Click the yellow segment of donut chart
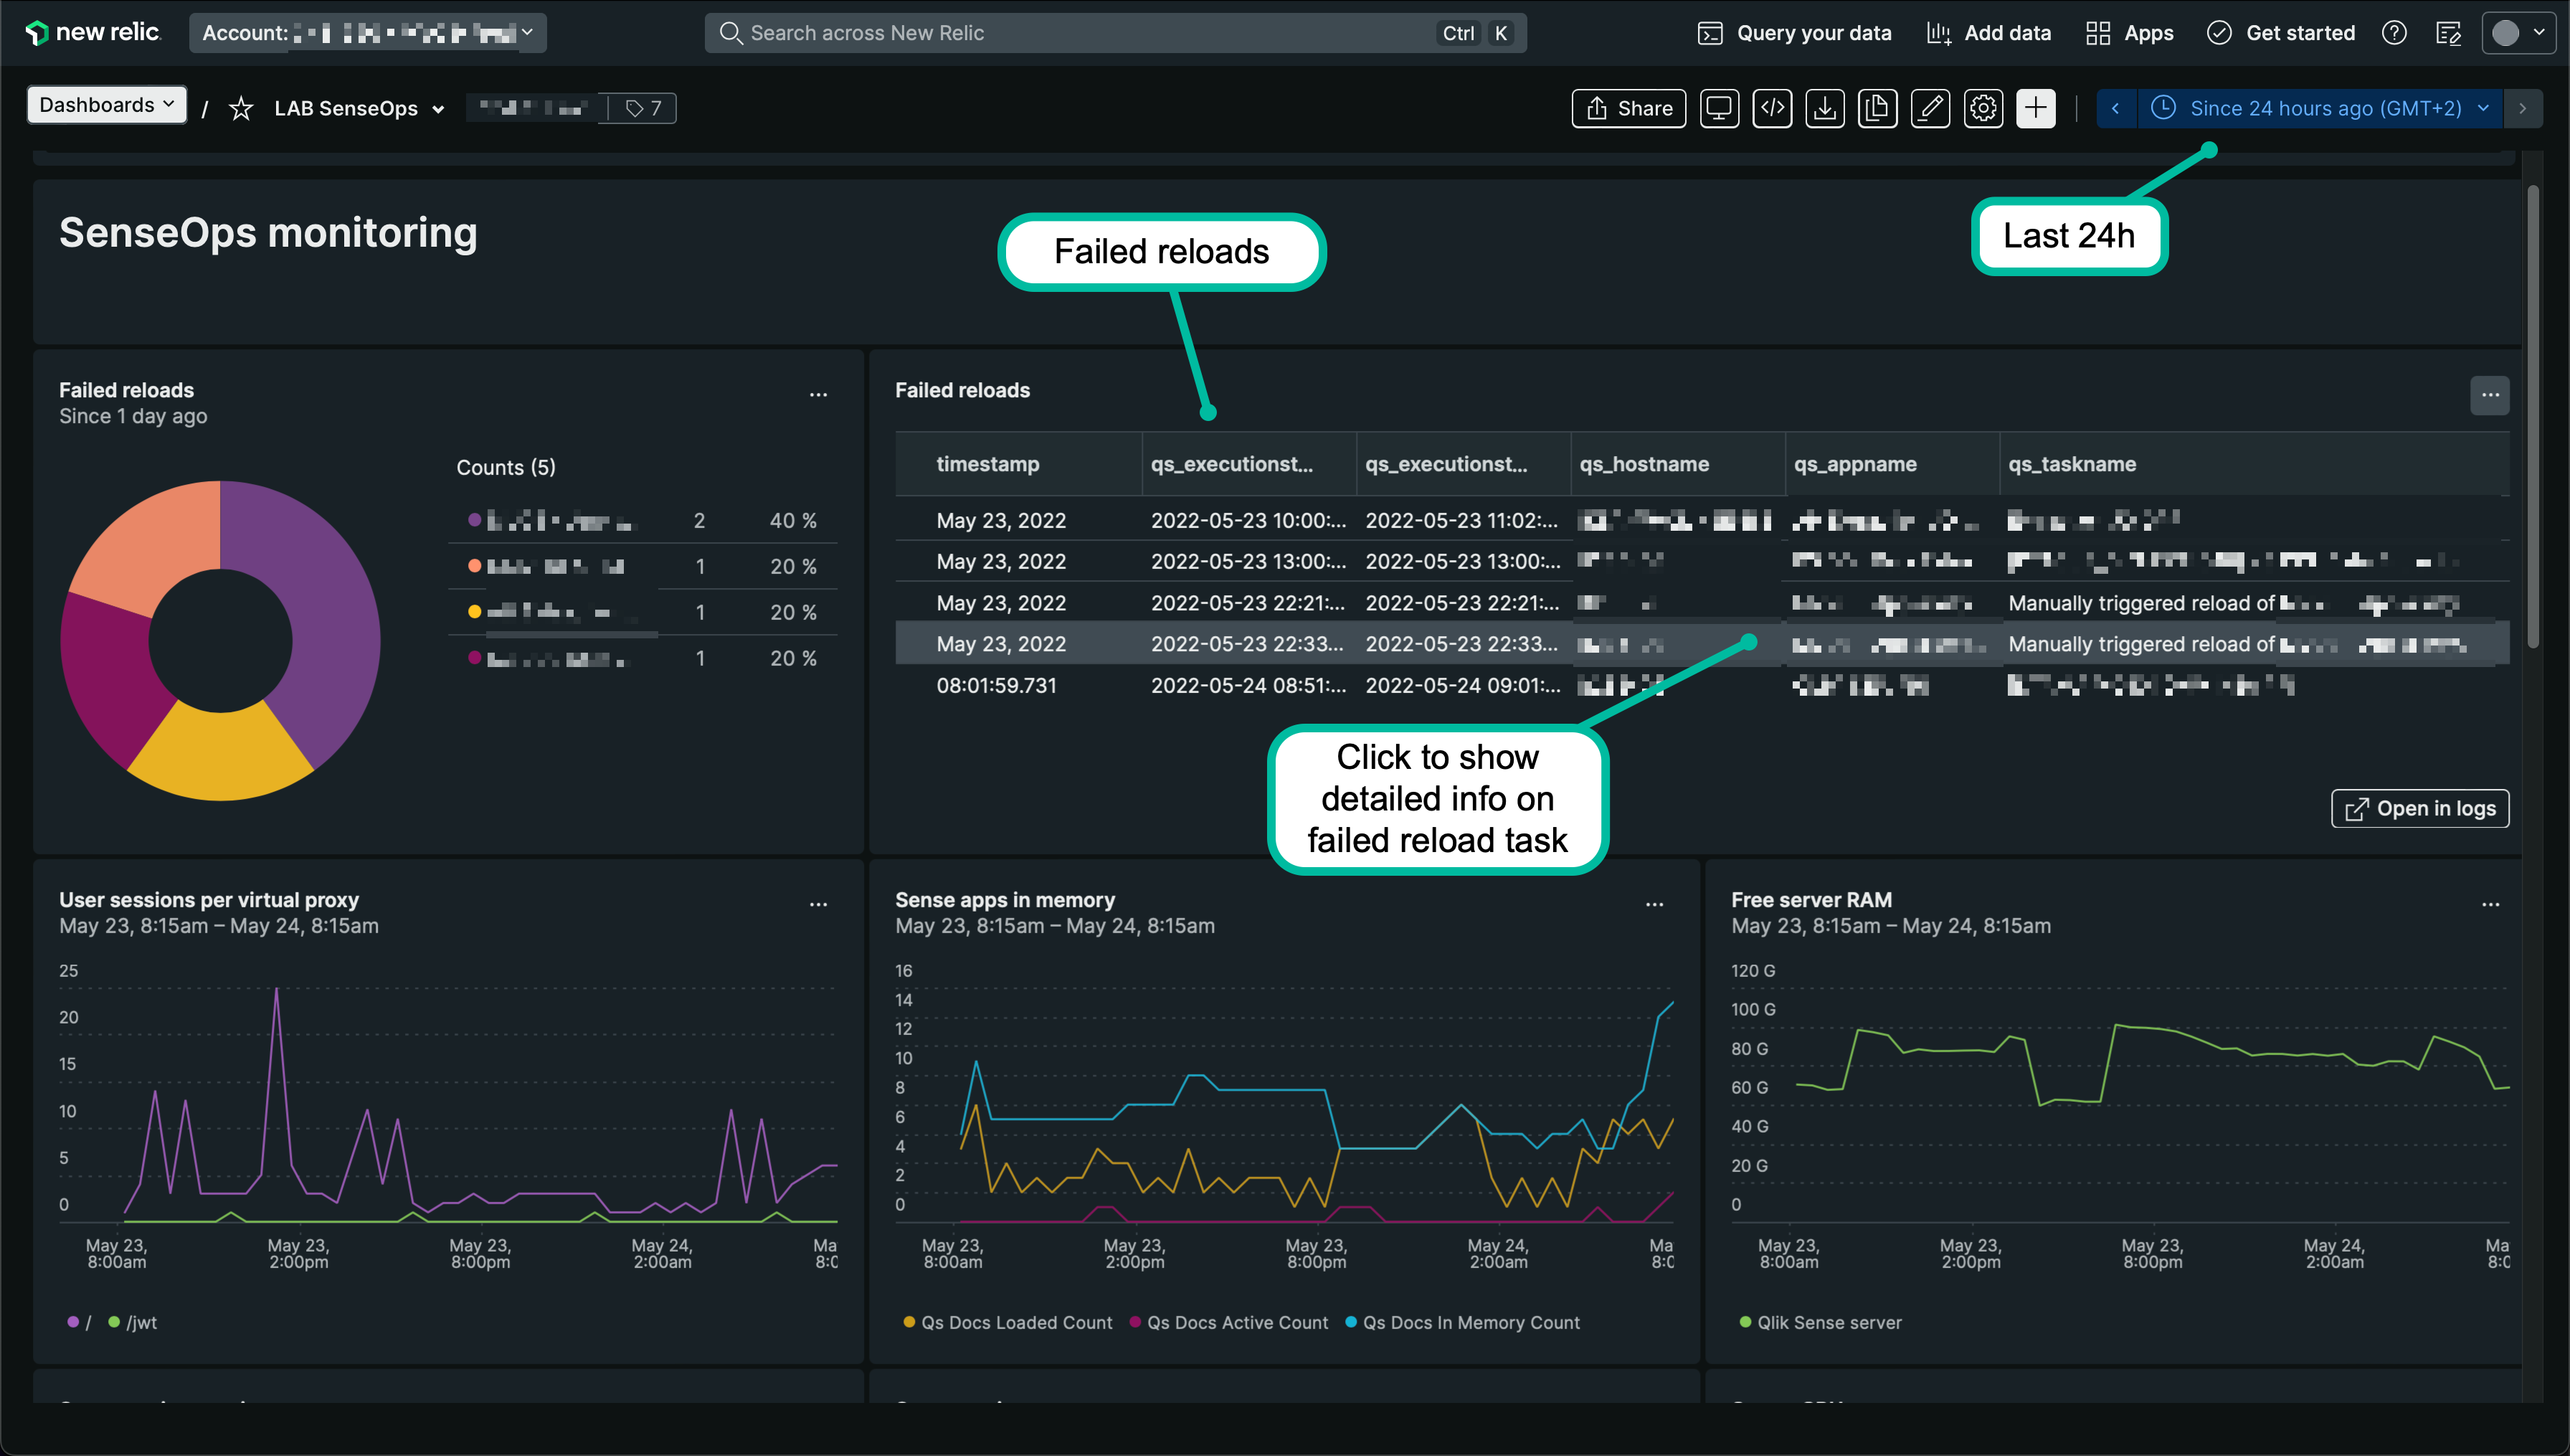The width and height of the screenshot is (2570, 1456). [220, 755]
